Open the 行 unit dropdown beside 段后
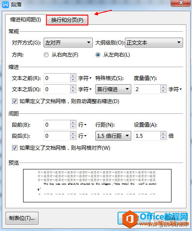This screenshot has width=192, height=231. [82, 136]
